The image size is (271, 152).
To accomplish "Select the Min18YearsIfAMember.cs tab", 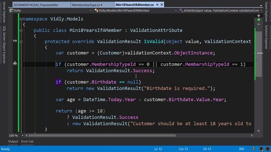I will click(x=135, y=5).
